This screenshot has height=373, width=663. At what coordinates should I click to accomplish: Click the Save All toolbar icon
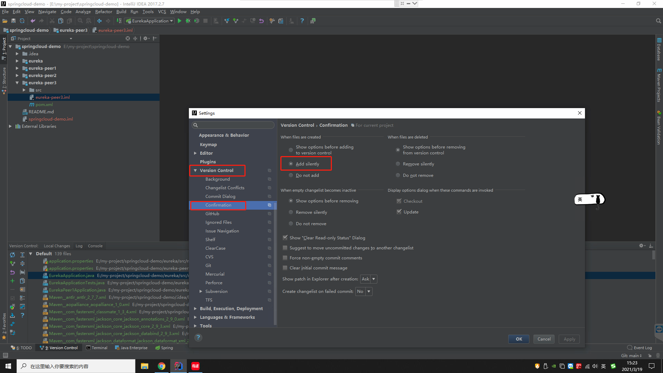point(13,21)
